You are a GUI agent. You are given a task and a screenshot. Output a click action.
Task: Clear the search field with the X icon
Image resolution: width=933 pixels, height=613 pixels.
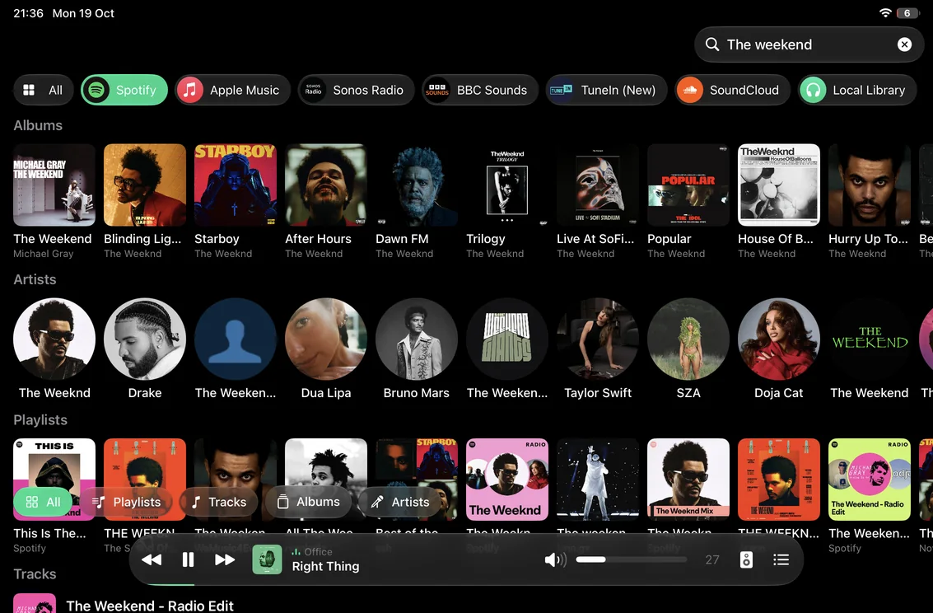904,44
